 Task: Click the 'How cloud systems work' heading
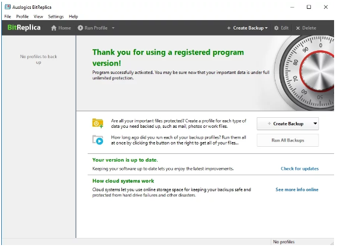(123, 181)
